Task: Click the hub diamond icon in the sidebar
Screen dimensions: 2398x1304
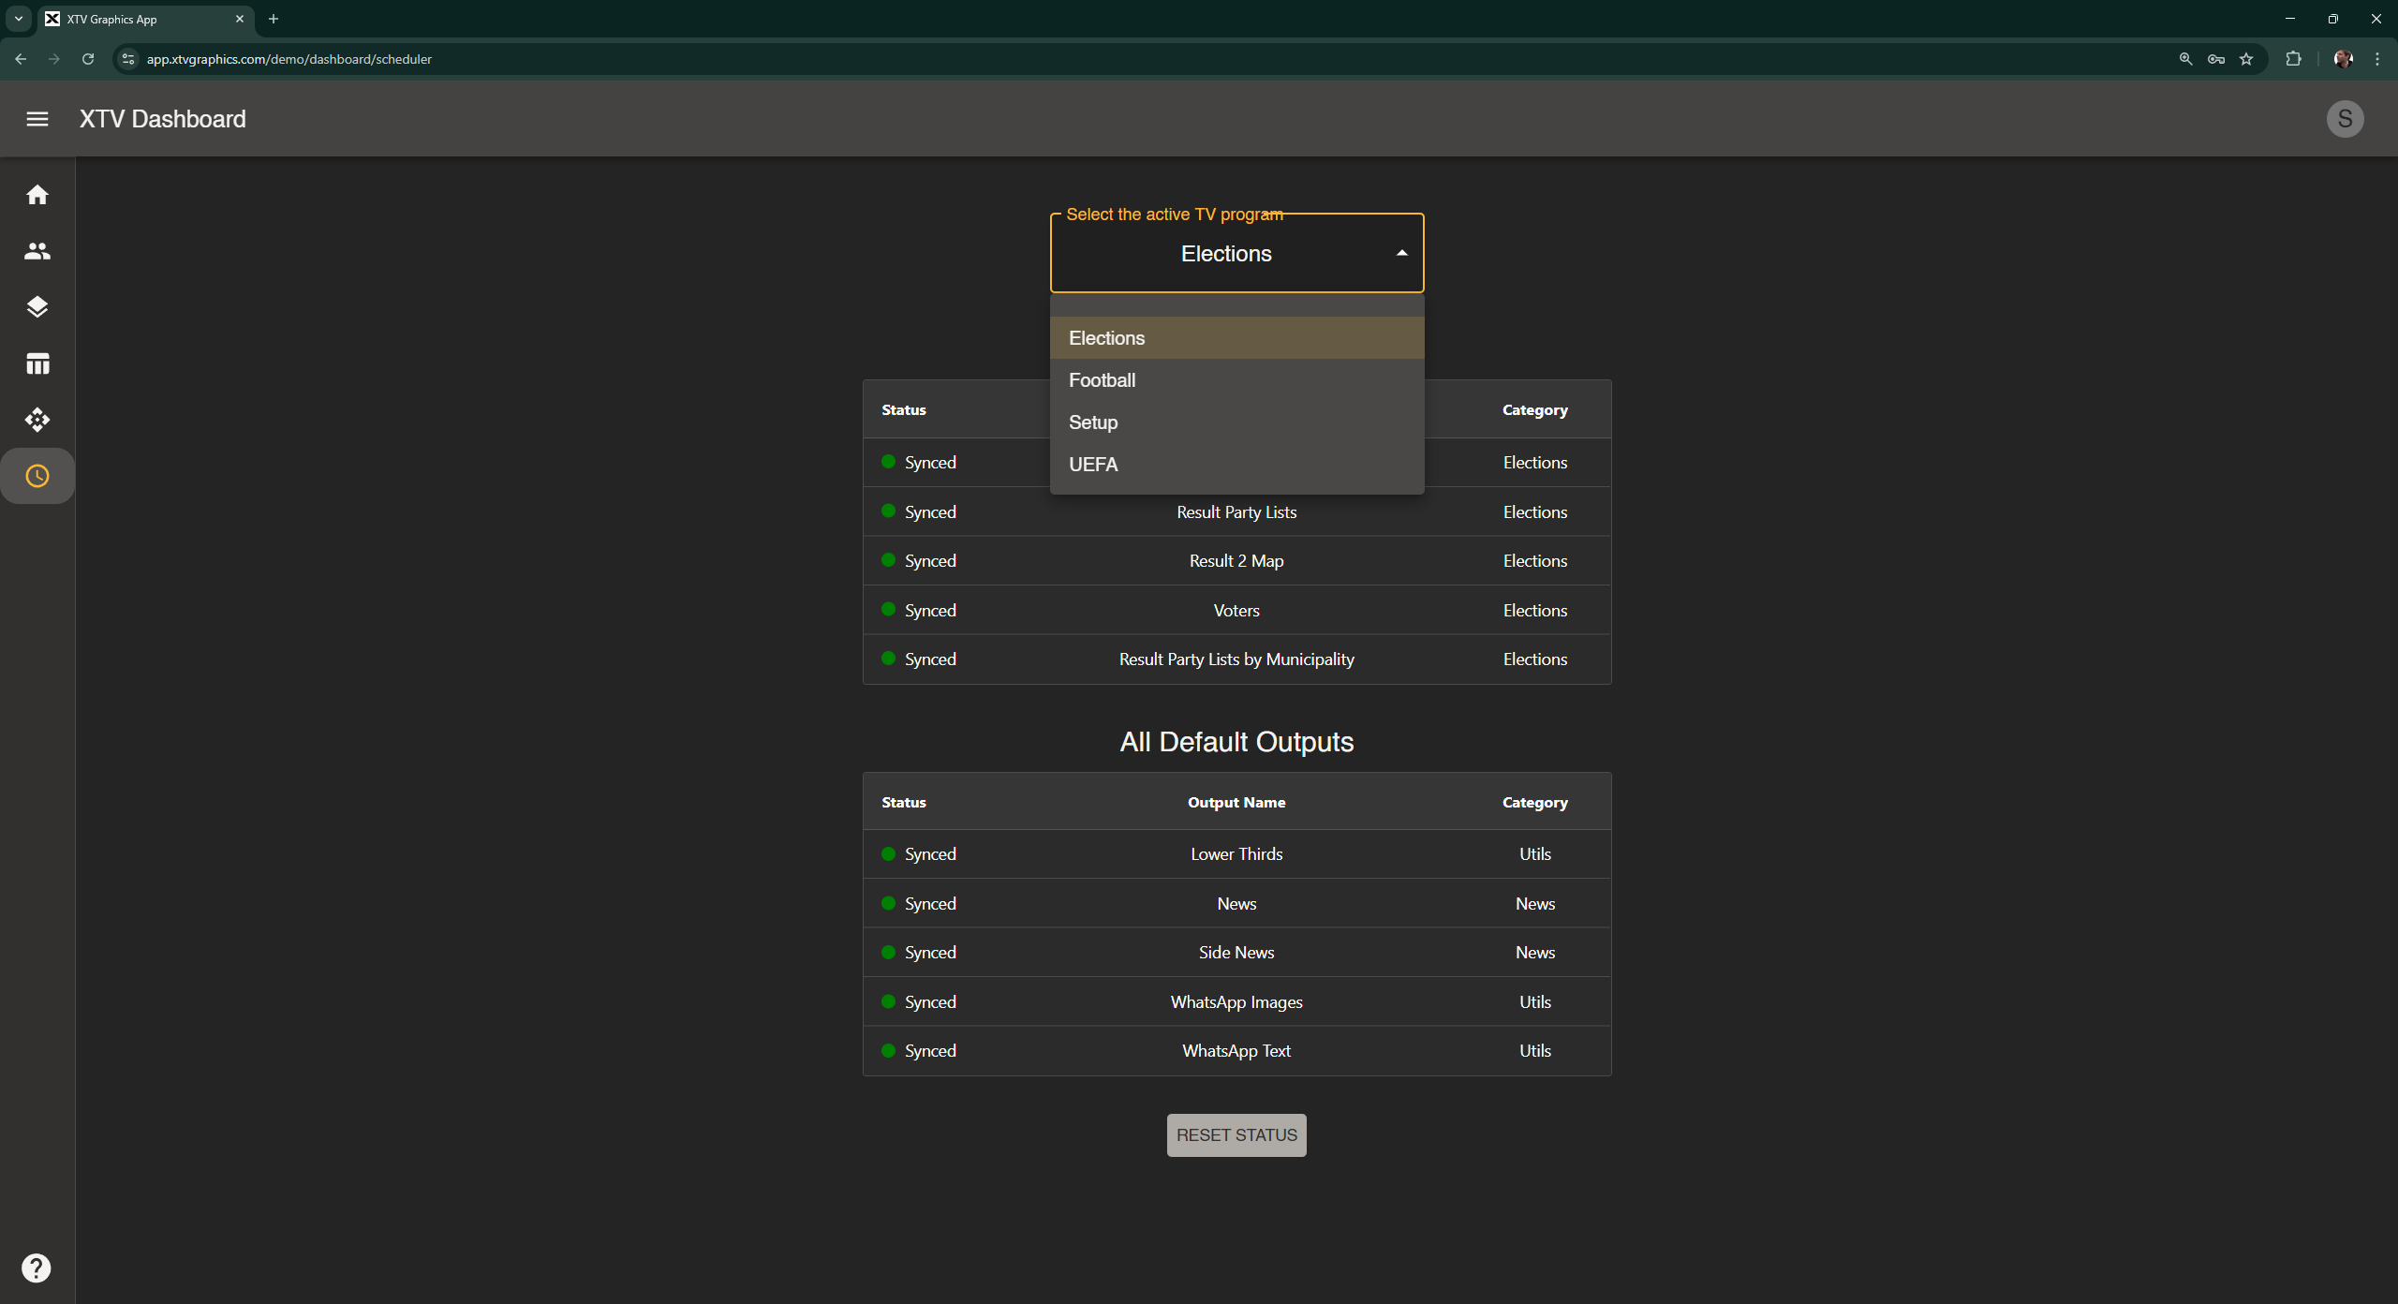Action: [x=37, y=420]
